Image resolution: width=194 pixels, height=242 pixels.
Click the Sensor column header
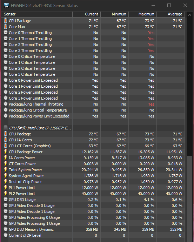point(37,14)
